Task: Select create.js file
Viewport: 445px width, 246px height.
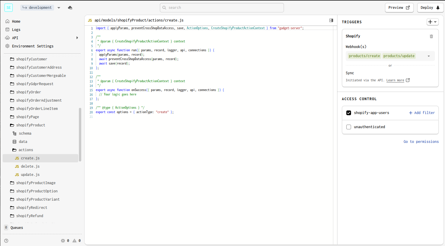Action: (x=40, y=158)
